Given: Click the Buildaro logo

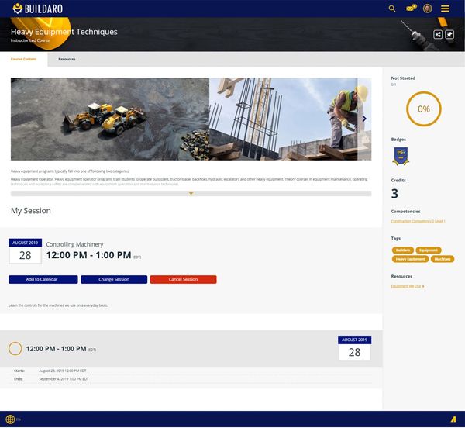Looking at the screenshot, I should point(38,9).
